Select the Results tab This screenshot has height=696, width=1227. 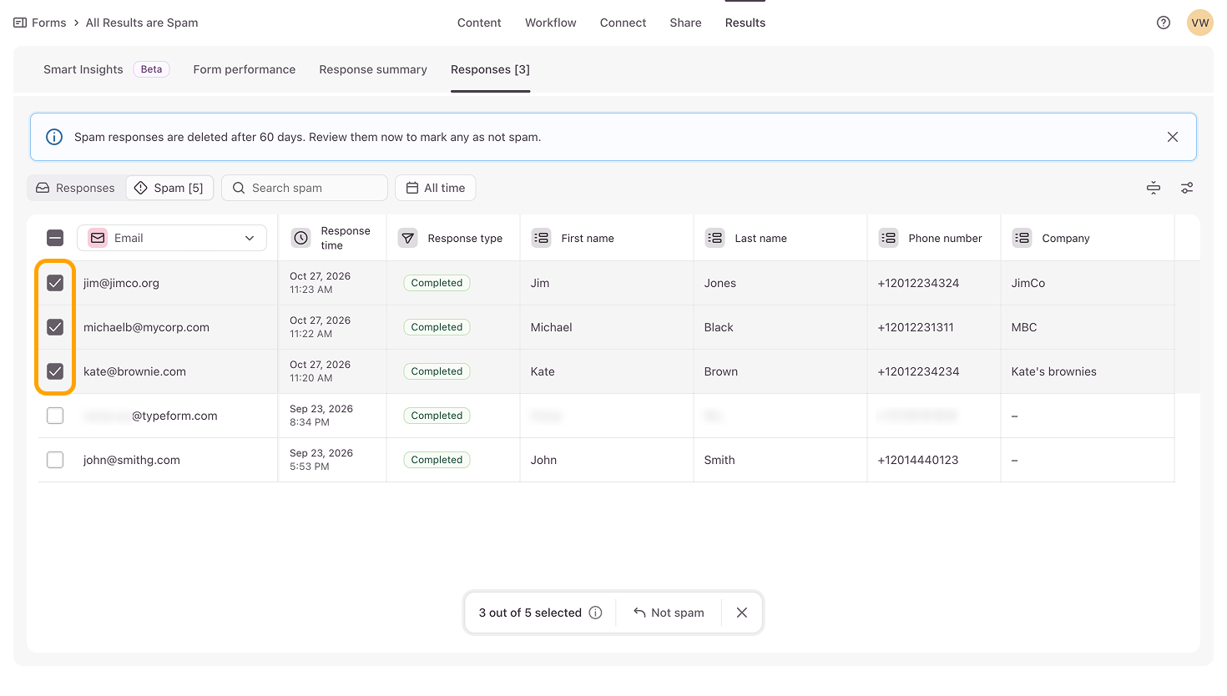(745, 23)
